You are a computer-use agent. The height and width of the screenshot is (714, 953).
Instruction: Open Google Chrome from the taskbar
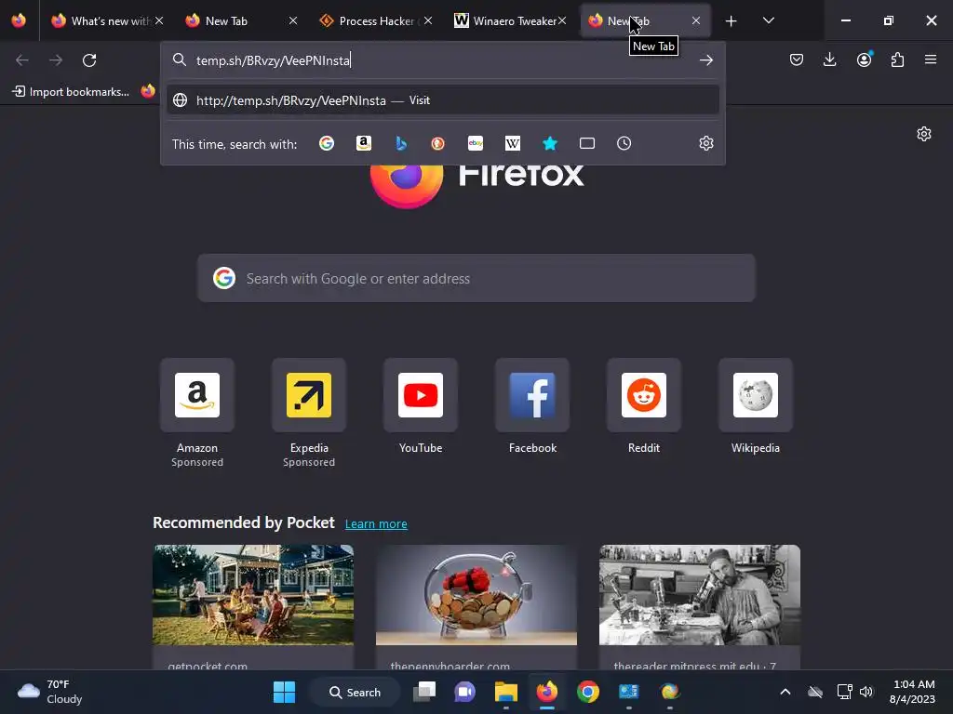(x=588, y=692)
